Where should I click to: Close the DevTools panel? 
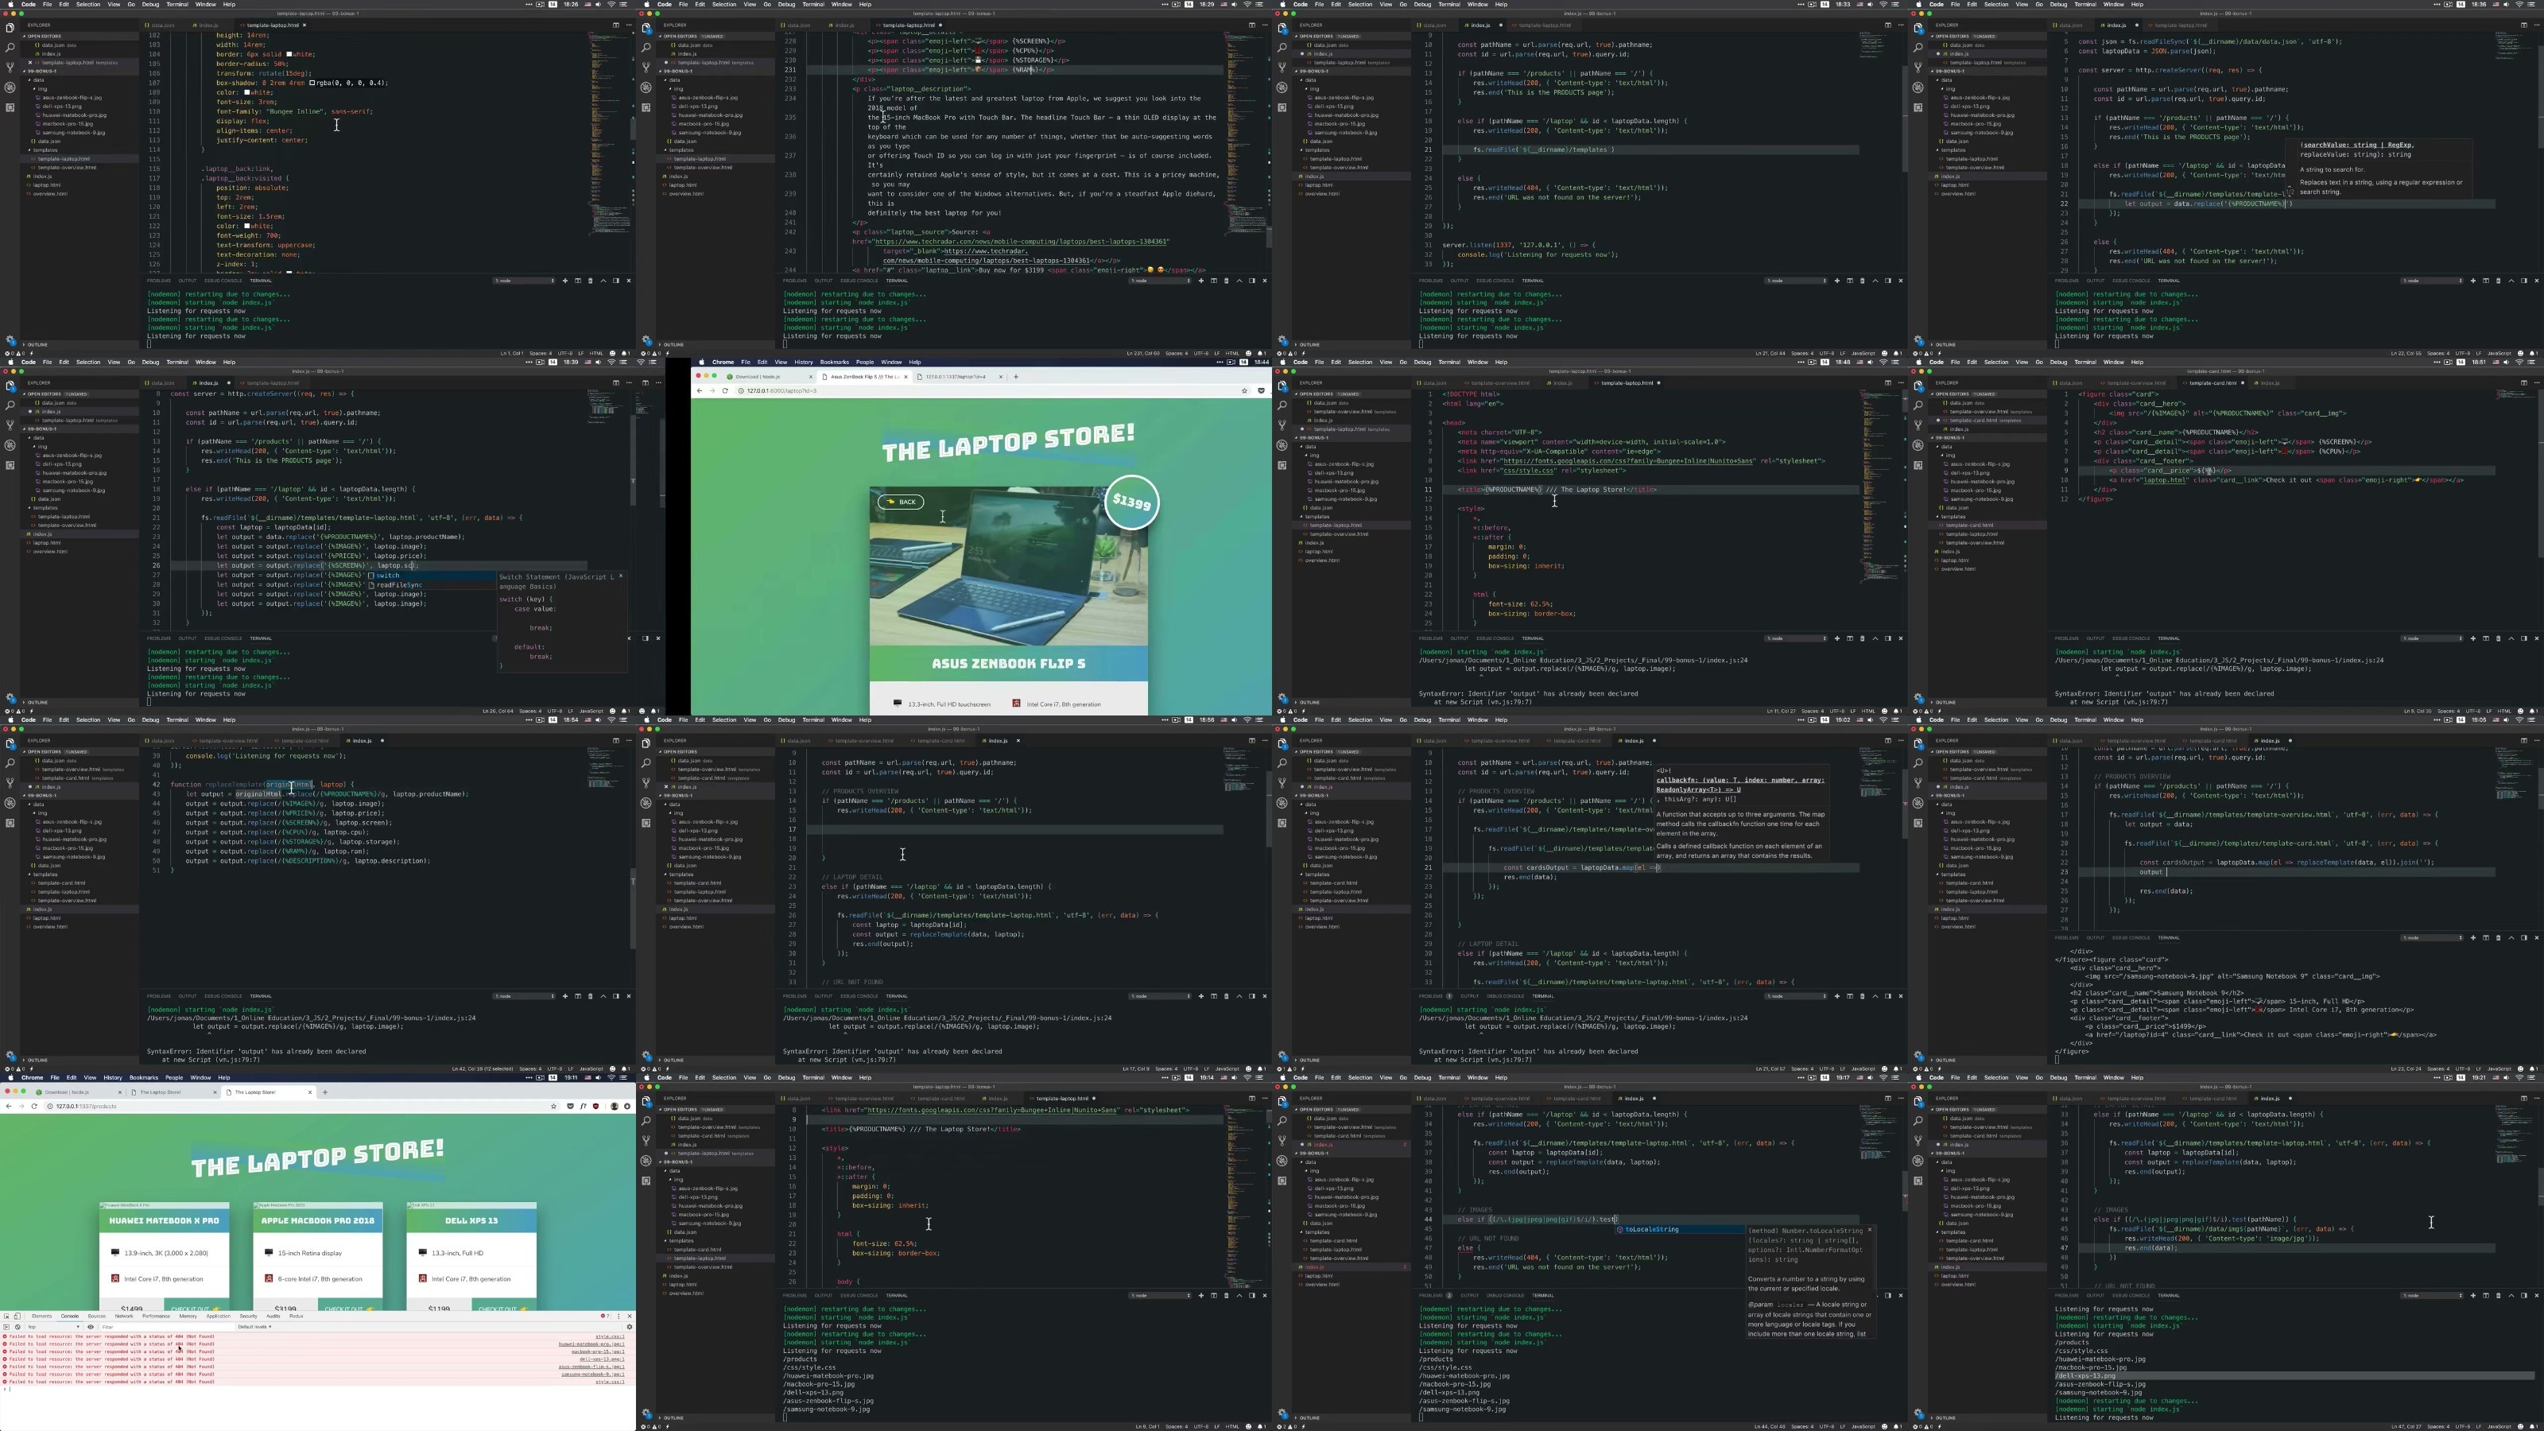click(629, 1316)
